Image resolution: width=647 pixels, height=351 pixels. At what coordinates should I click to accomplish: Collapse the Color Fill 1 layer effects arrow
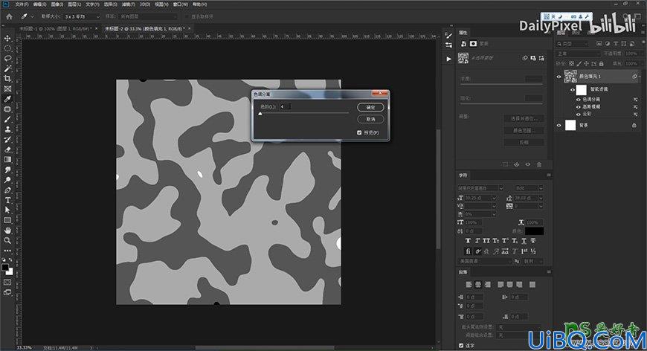click(x=640, y=77)
